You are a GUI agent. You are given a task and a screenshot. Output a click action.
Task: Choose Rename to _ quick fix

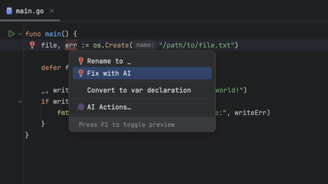[109, 61]
